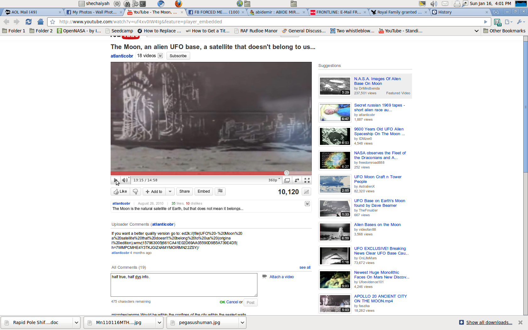This screenshot has height=330, width=528.
Task: Expand the 18 videos dropdown
Action: (x=160, y=56)
